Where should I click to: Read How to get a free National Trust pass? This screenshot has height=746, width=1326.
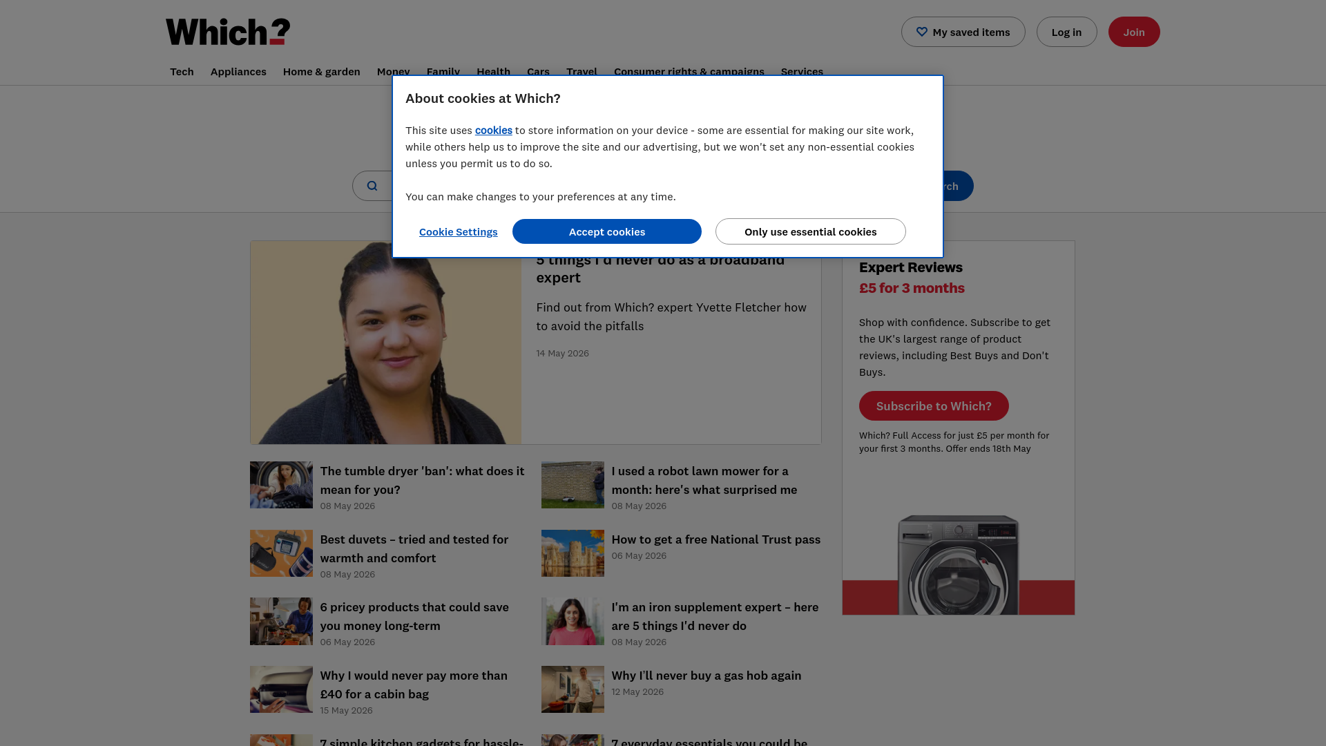click(x=715, y=539)
